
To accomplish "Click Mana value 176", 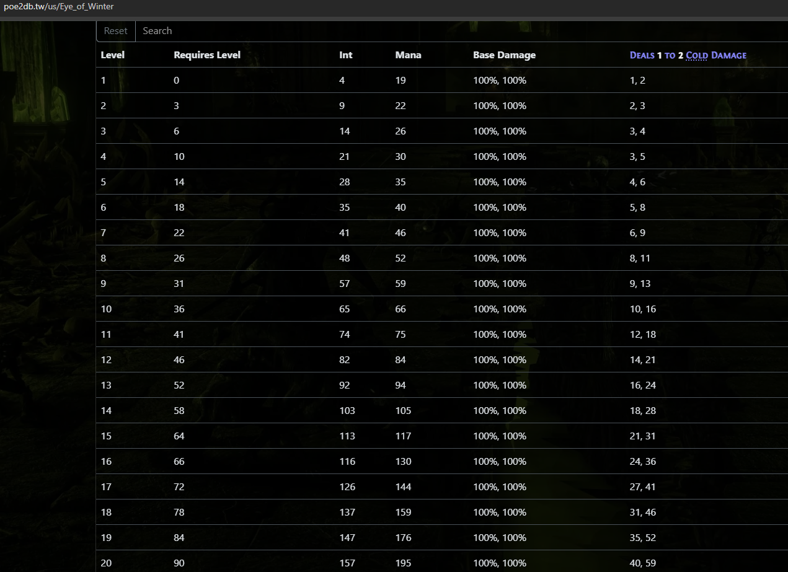I will coord(403,538).
